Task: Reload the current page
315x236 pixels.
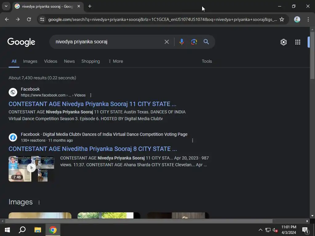Action: click(x=29, y=19)
